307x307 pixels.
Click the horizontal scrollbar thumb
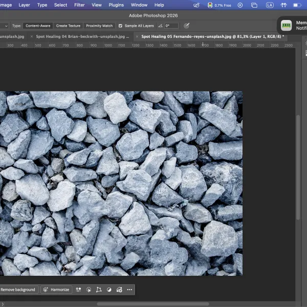[x=152, y=304]
